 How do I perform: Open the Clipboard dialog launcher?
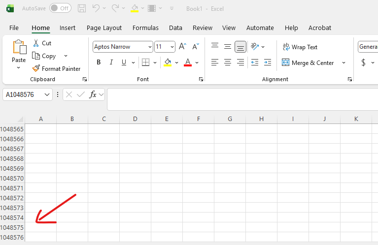point(85,79)
